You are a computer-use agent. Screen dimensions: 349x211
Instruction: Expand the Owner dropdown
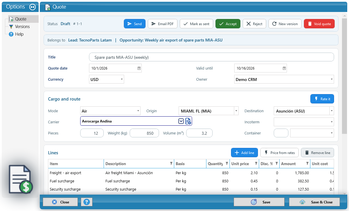click(x=331, y=79)
